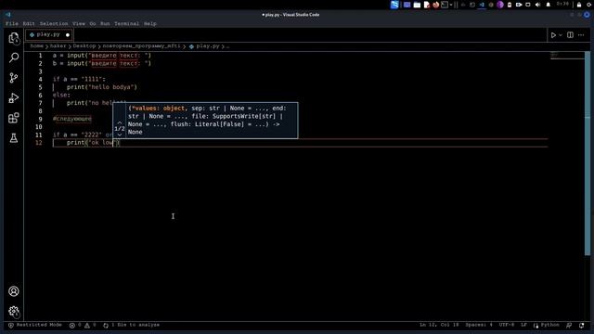The height and width of the screenshot is (334, 594).
Task: Run the Python file with play button
Action: [x=553, y=35]
